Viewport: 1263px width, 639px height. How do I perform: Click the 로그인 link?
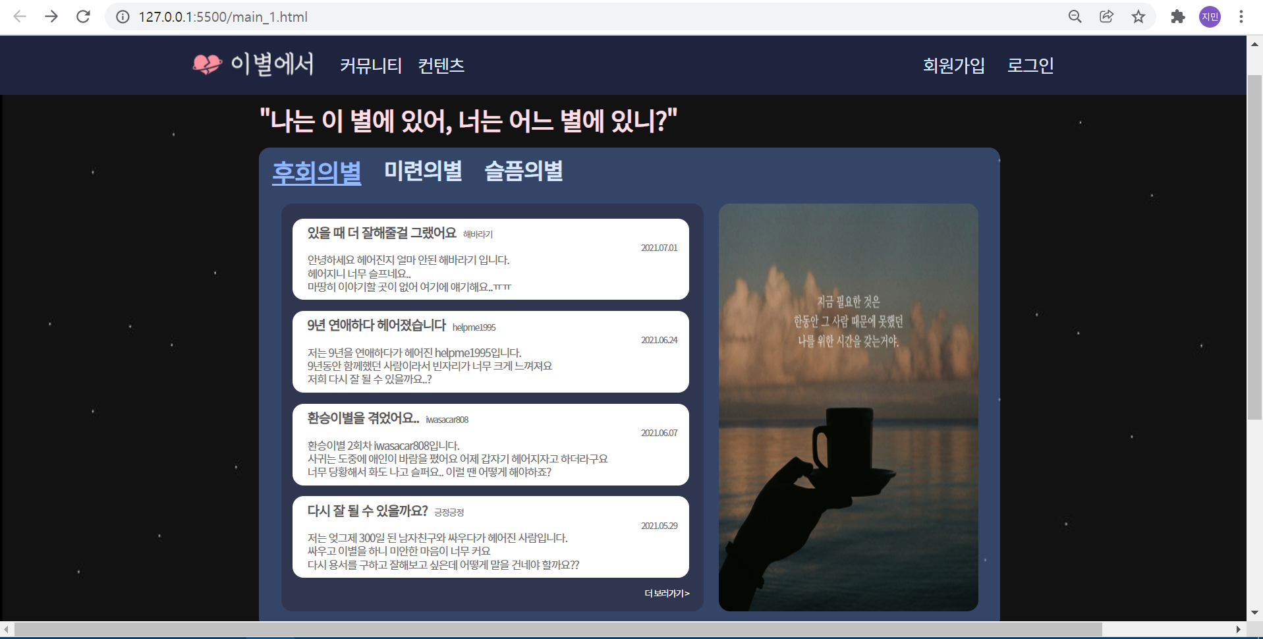(x=1030, y=65)
